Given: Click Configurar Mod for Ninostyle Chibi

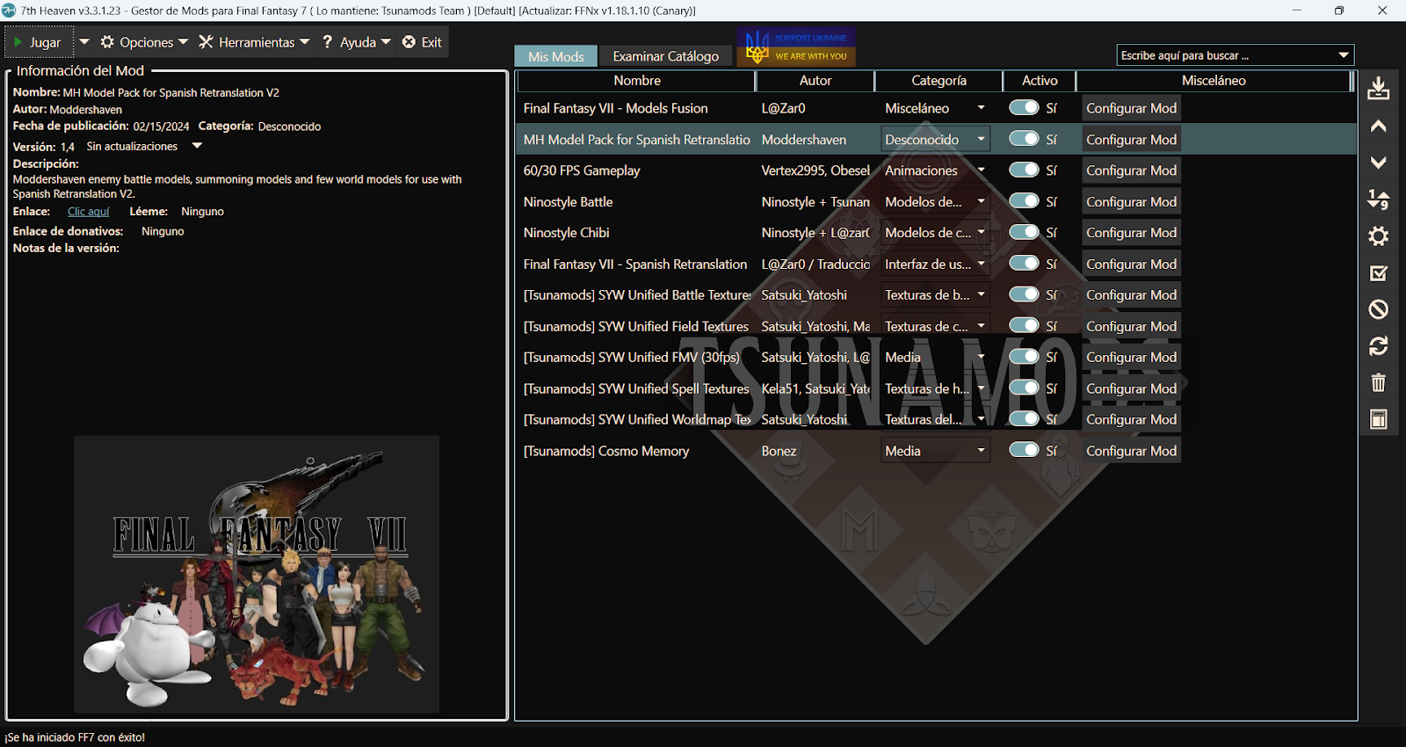Looking at the screenshot, I should (1131, 233).
